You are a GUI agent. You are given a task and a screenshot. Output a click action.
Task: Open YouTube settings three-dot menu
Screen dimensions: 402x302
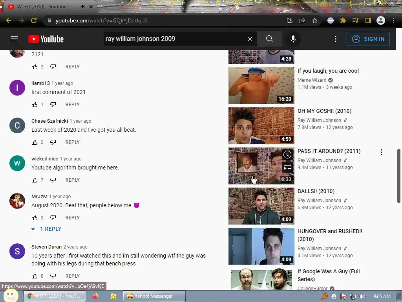click(336, 39)
